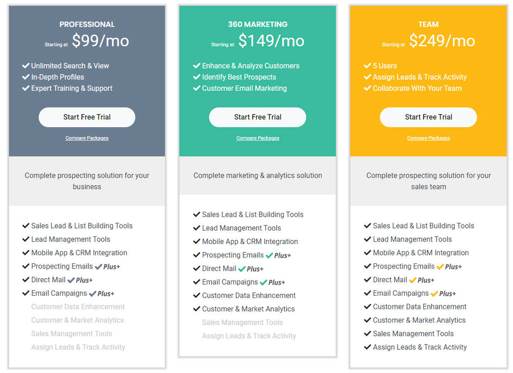This screenshot has width=513, height=373.
Task: Click checkmark icon next to 5 Users
Action: pos(368,66)
